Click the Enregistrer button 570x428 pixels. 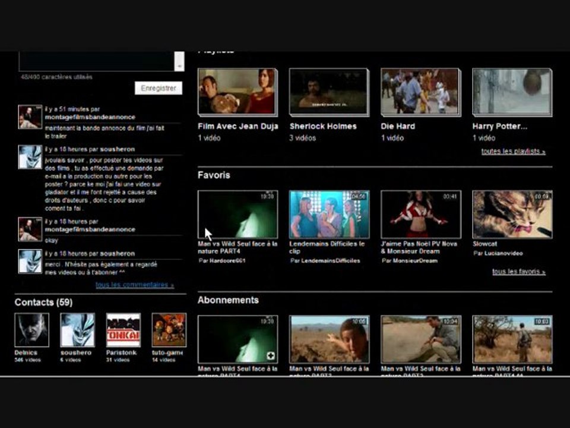159,88
